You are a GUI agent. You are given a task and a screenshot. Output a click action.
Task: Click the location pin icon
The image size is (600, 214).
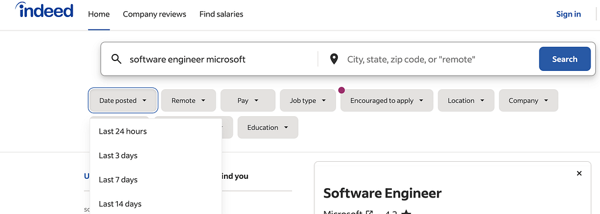click(334, 59)
